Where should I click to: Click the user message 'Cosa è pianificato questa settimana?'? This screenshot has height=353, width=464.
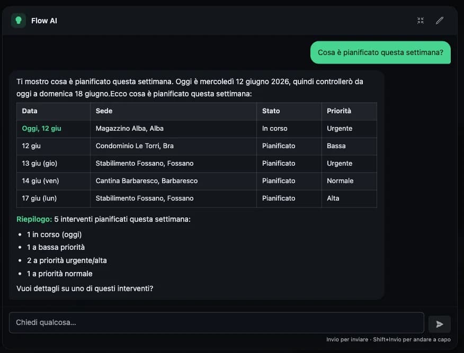[380, 52]
